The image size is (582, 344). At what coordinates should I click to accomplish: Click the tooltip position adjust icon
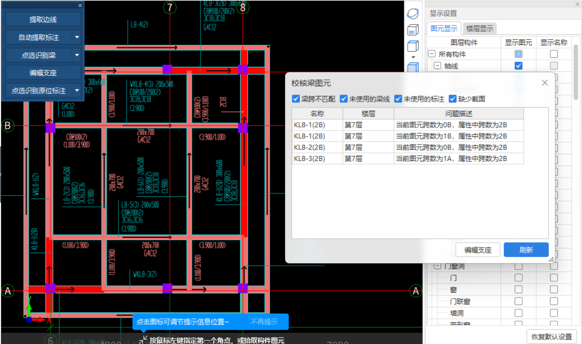[x=144, y=340]
